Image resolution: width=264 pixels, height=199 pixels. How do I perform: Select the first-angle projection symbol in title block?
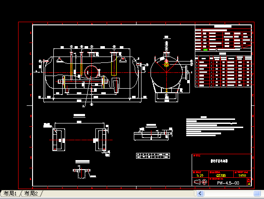coord(201,182)
